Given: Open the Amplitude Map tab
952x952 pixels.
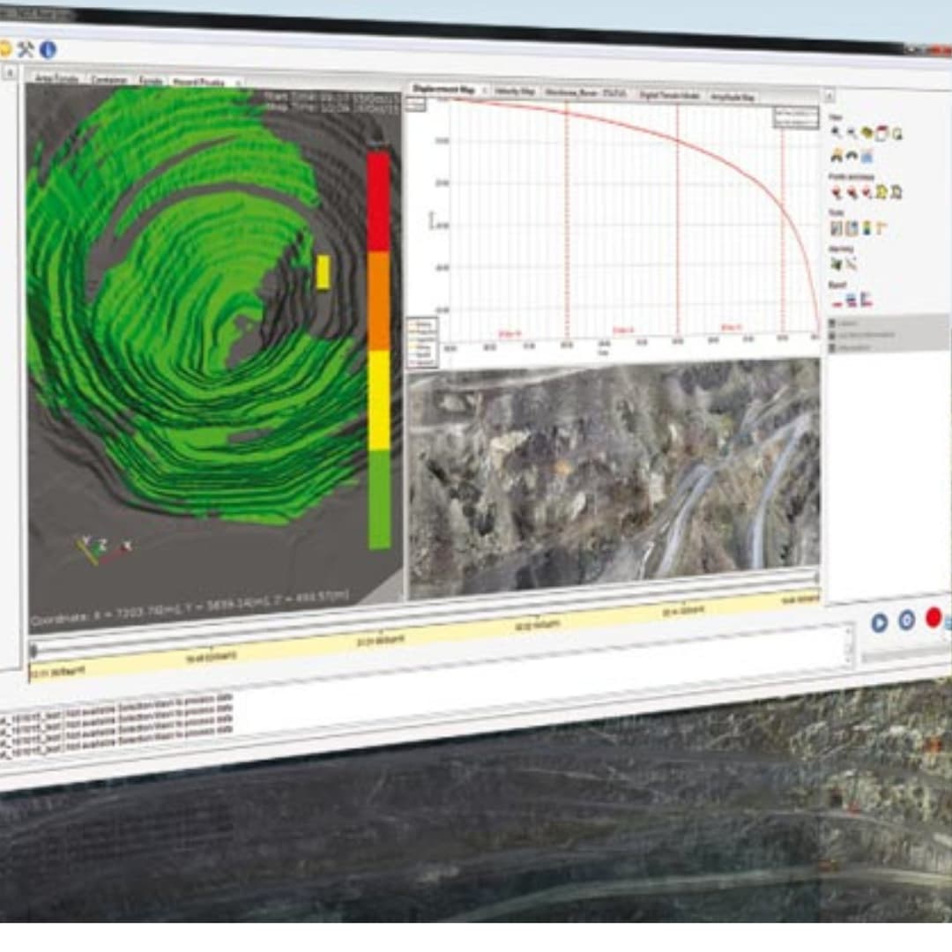Looking at the screenshot, I should (x=731, y=96).
